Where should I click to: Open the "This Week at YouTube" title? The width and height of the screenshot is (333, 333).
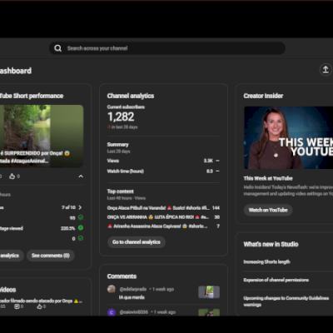point(268,178)
